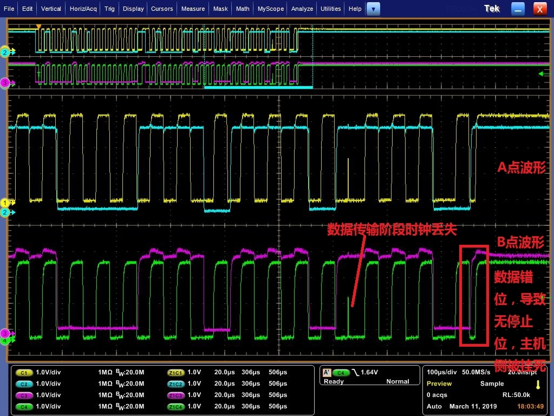Open the Trig menu
This screenshot has height=416, width=554.
[x=109, y=9]
